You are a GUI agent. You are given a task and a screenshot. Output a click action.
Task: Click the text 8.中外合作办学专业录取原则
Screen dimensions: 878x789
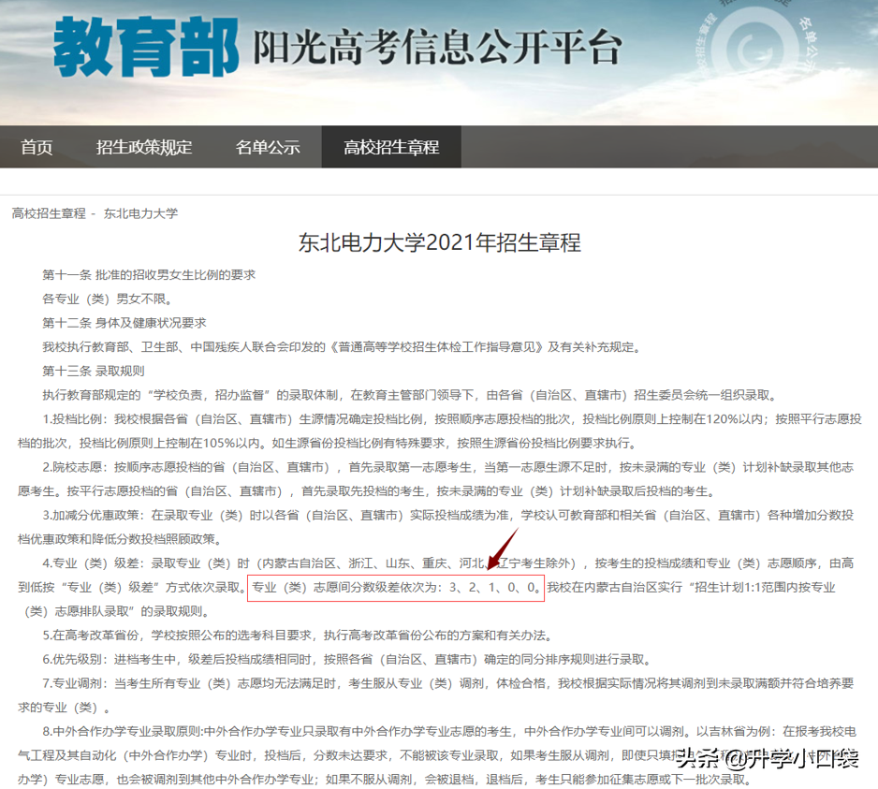pos(124,732)
